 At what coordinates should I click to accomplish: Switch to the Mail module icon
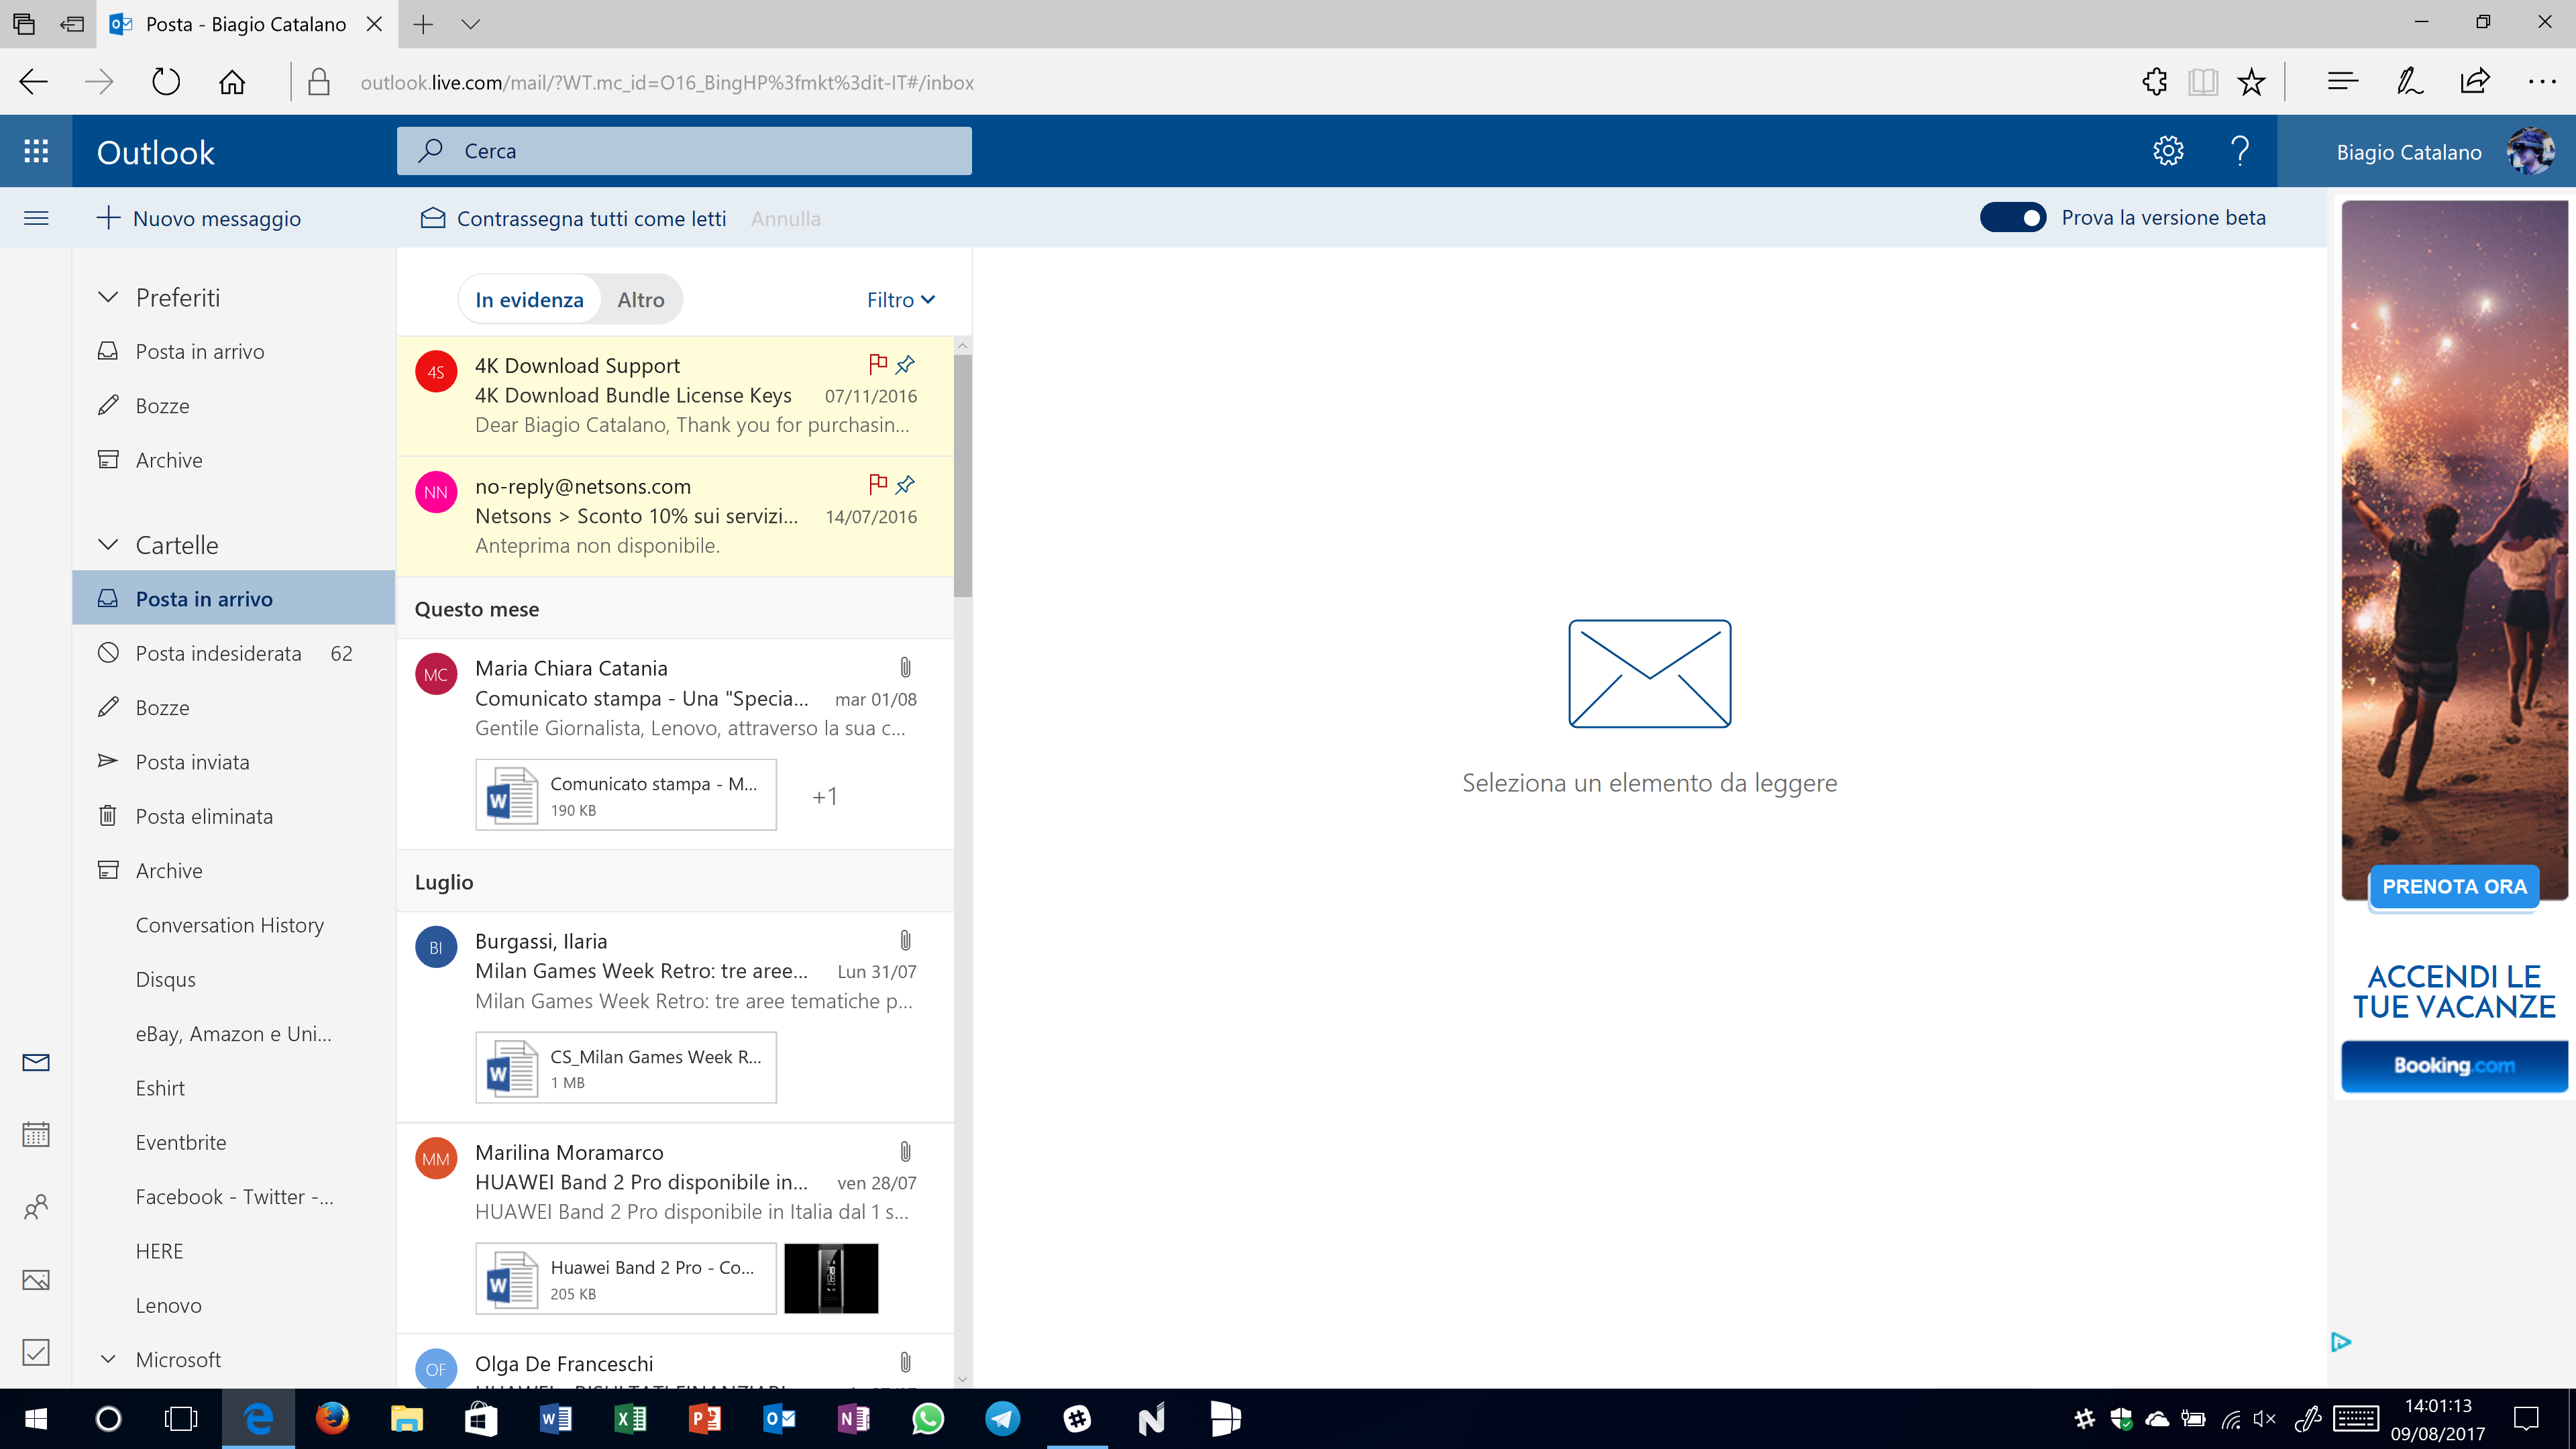(36, 1062)
